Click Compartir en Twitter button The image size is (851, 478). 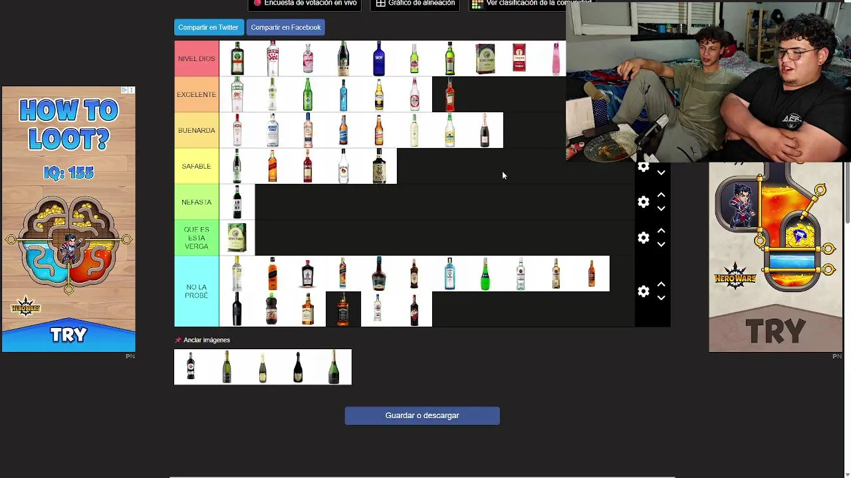(x=208, y=27)
